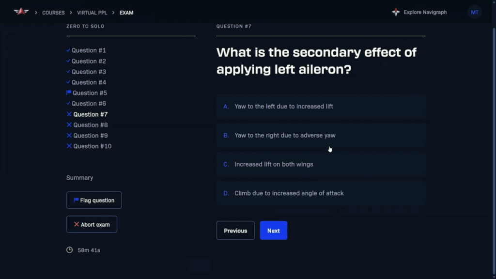The width and height of the screenshot is (496, 279).
Task: Click the X mark beside Question #8
Action: click(69, 124)
